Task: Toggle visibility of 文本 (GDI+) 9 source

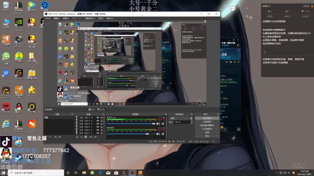Action: (x=98, y=121)
